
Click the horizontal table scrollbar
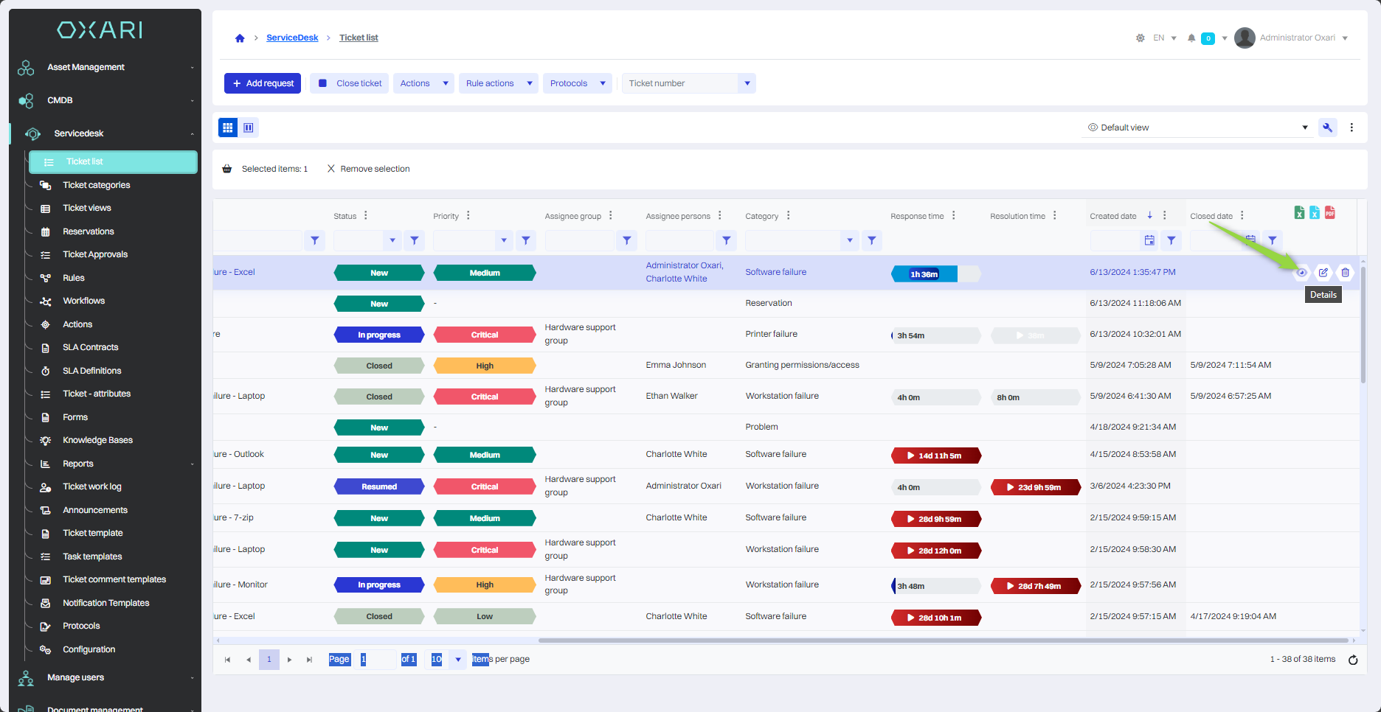coord(943,641)
